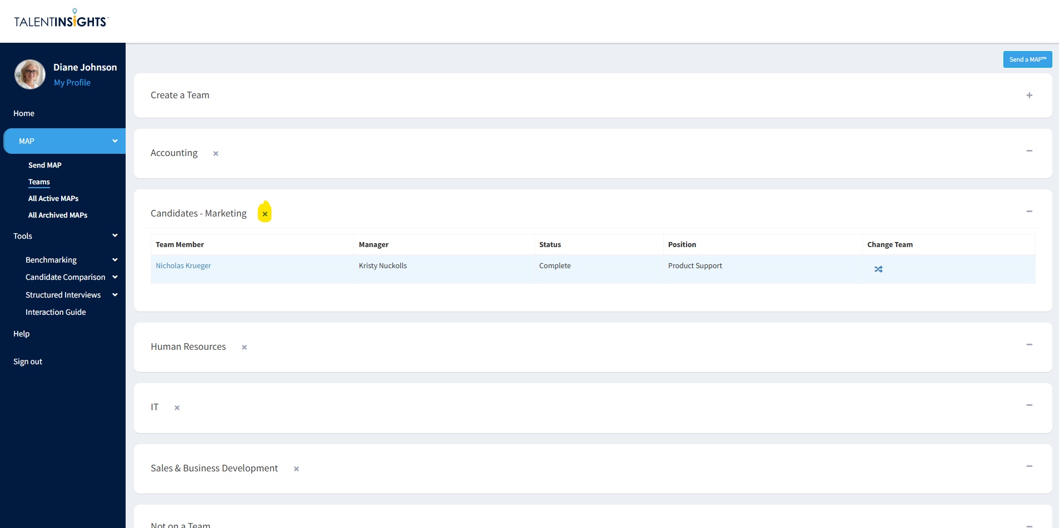Open Nicholas Krueger's team member link
Image resolution: width=1059 pixels, height=528 pixels.
pyautogui.click(x=183, y=266)
